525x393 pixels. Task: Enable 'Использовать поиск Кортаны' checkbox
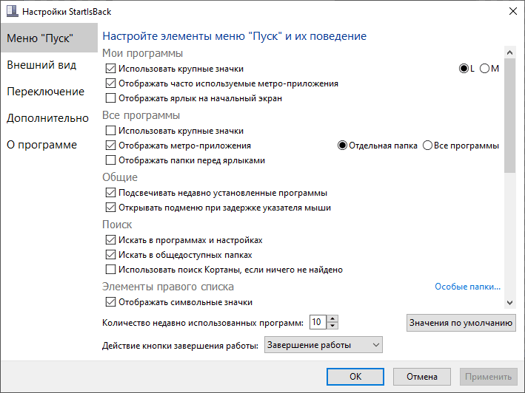pos(110,270)
